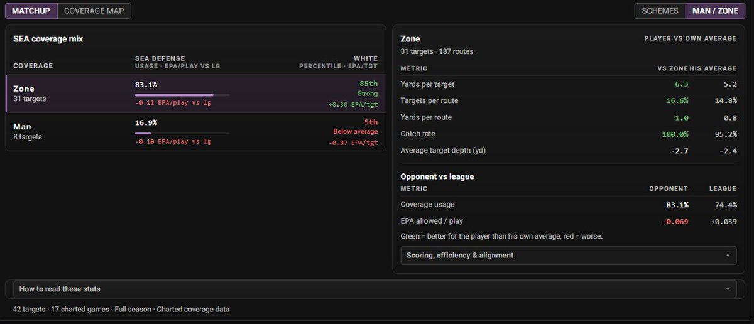Select the Man coverage row
The width and height of the screenshot is (754, 324).
click(x=195, y=132)
